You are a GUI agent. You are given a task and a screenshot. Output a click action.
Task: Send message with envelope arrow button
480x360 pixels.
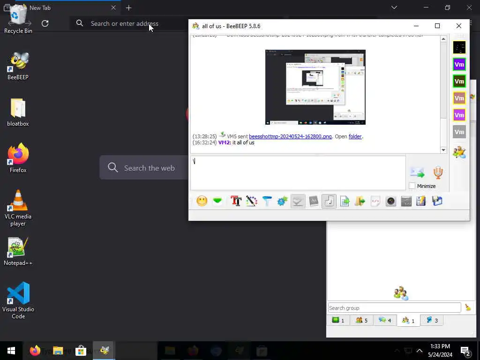point(417,172)
